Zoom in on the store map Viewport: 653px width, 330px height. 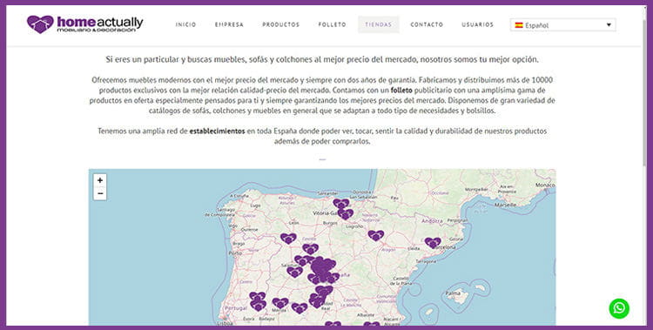pos(100,180)
